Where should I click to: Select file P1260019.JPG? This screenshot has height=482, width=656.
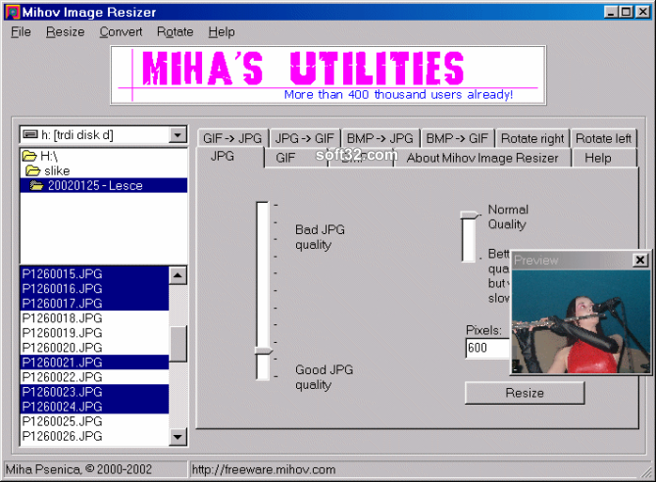click(x=94, y=333)
